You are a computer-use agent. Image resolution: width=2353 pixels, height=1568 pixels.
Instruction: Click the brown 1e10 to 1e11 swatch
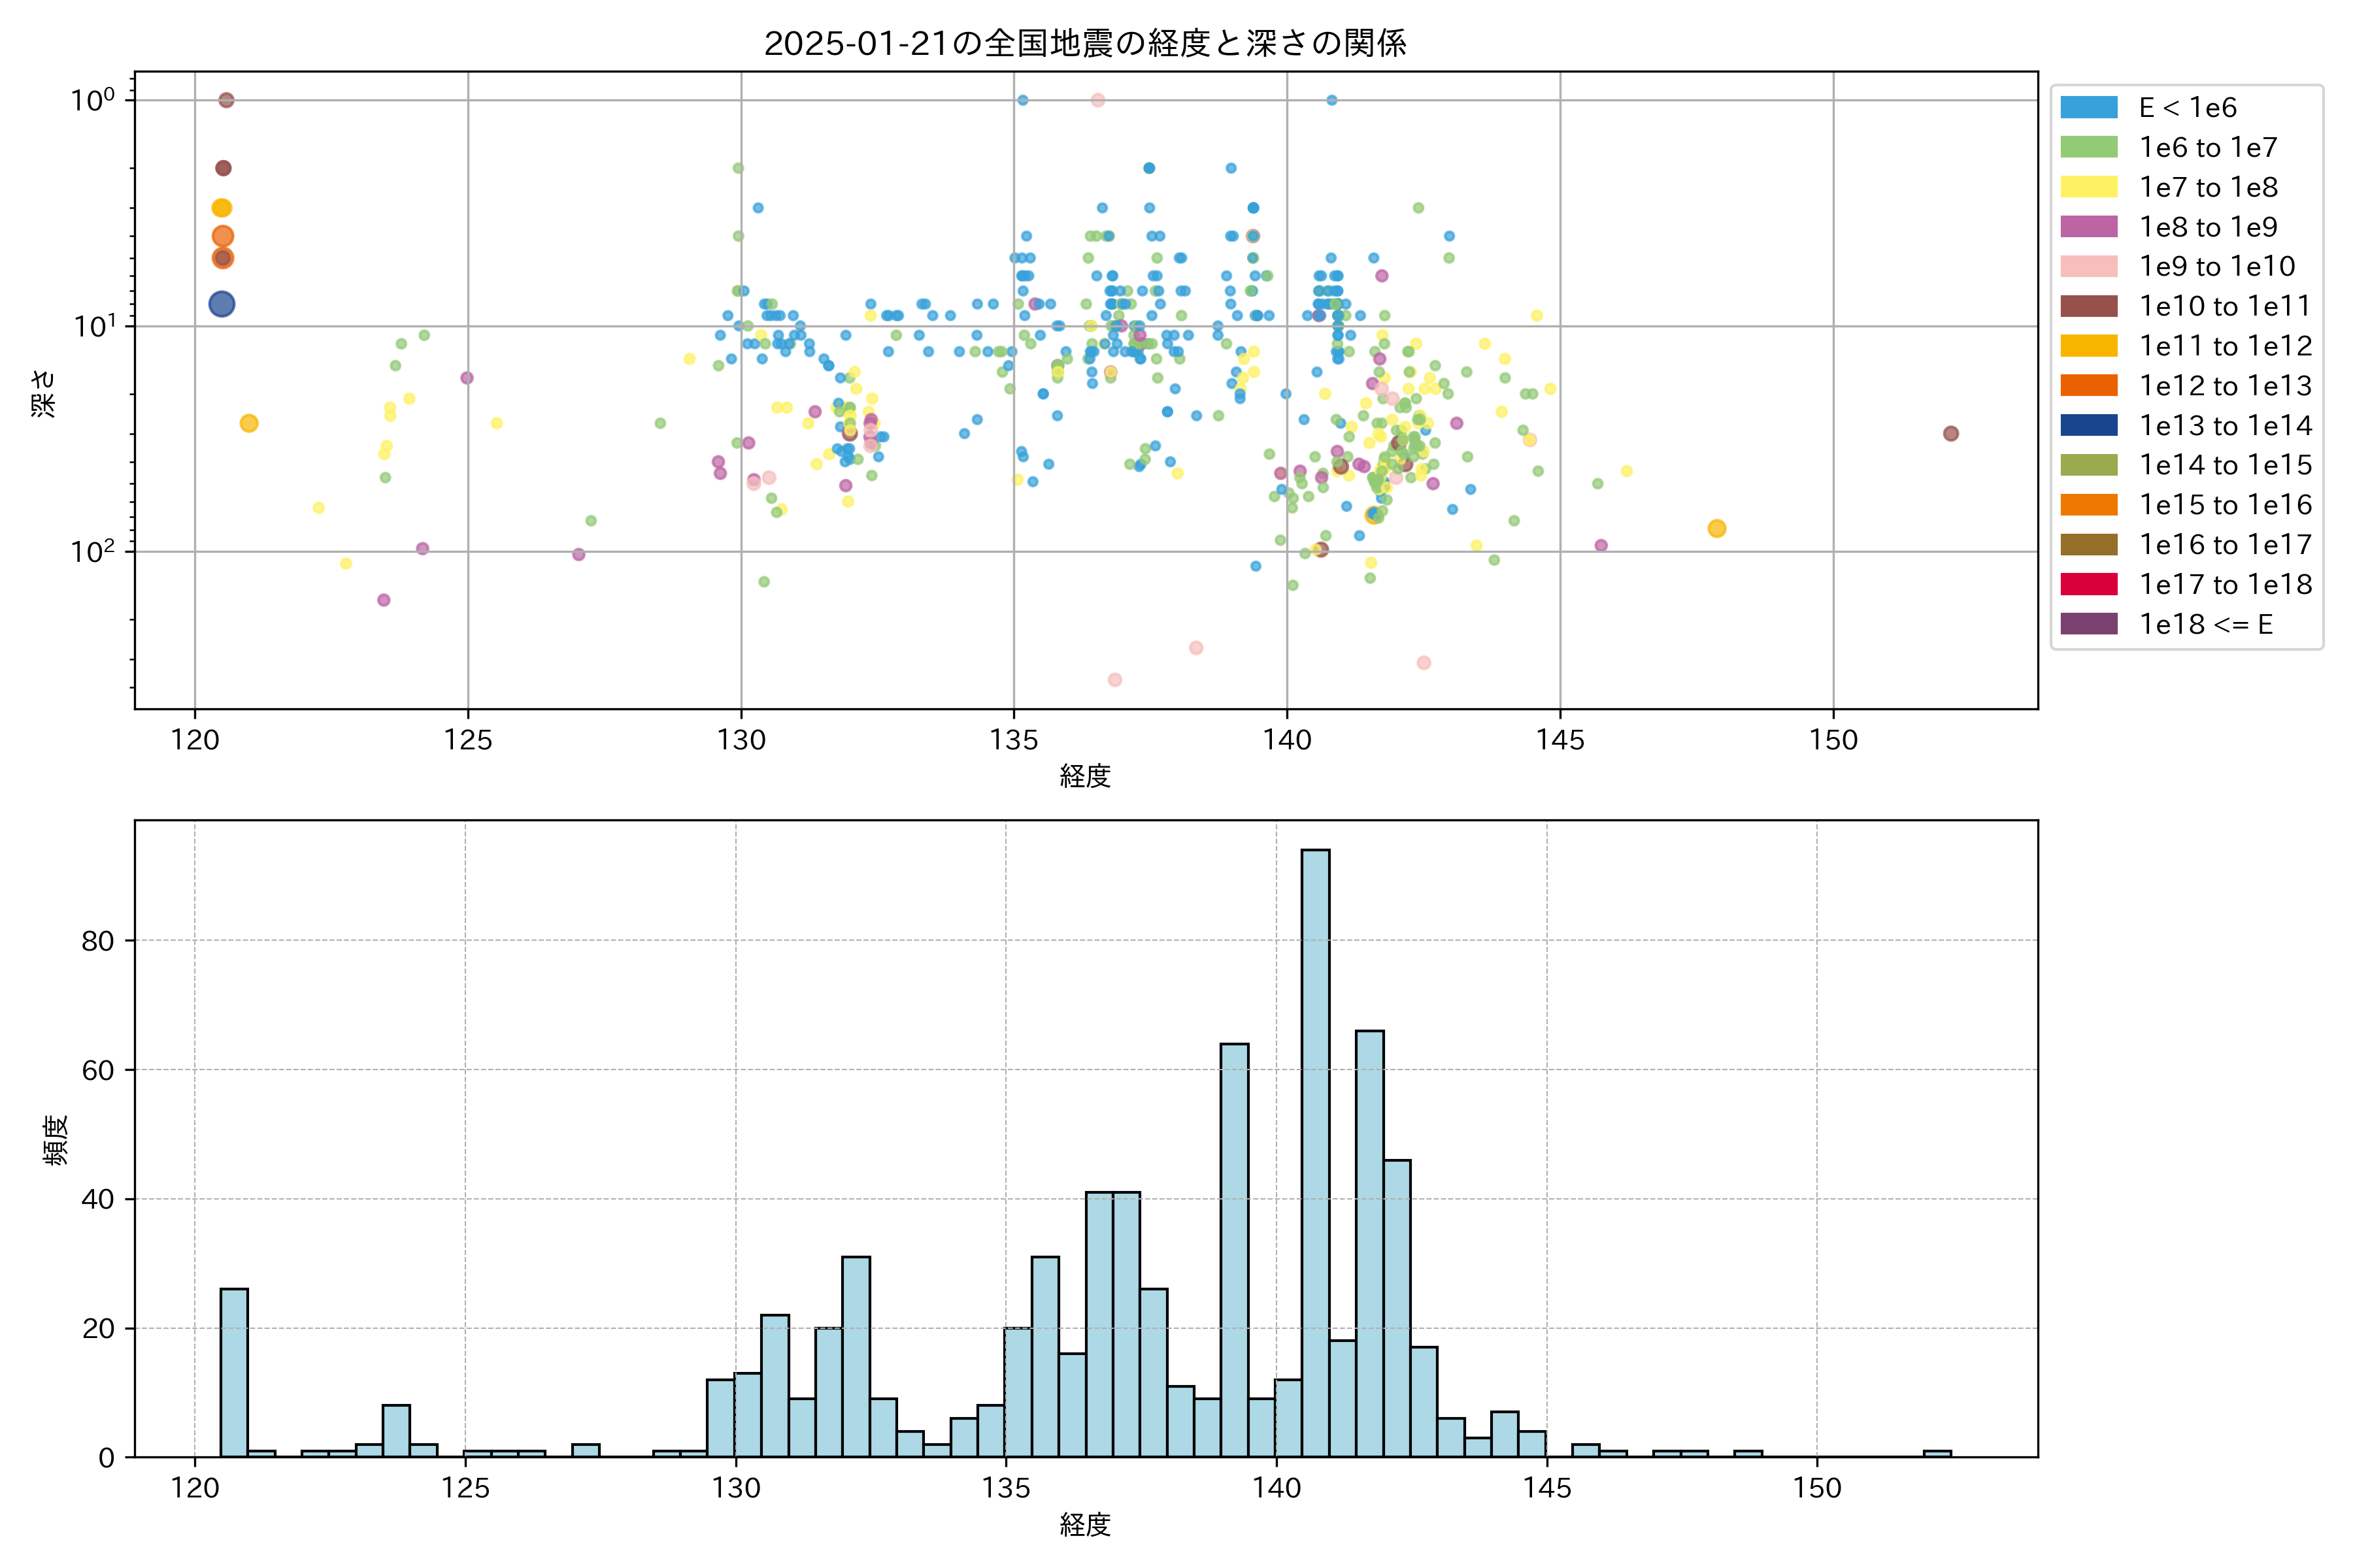pyautogui.click(x=2088, y=306)
